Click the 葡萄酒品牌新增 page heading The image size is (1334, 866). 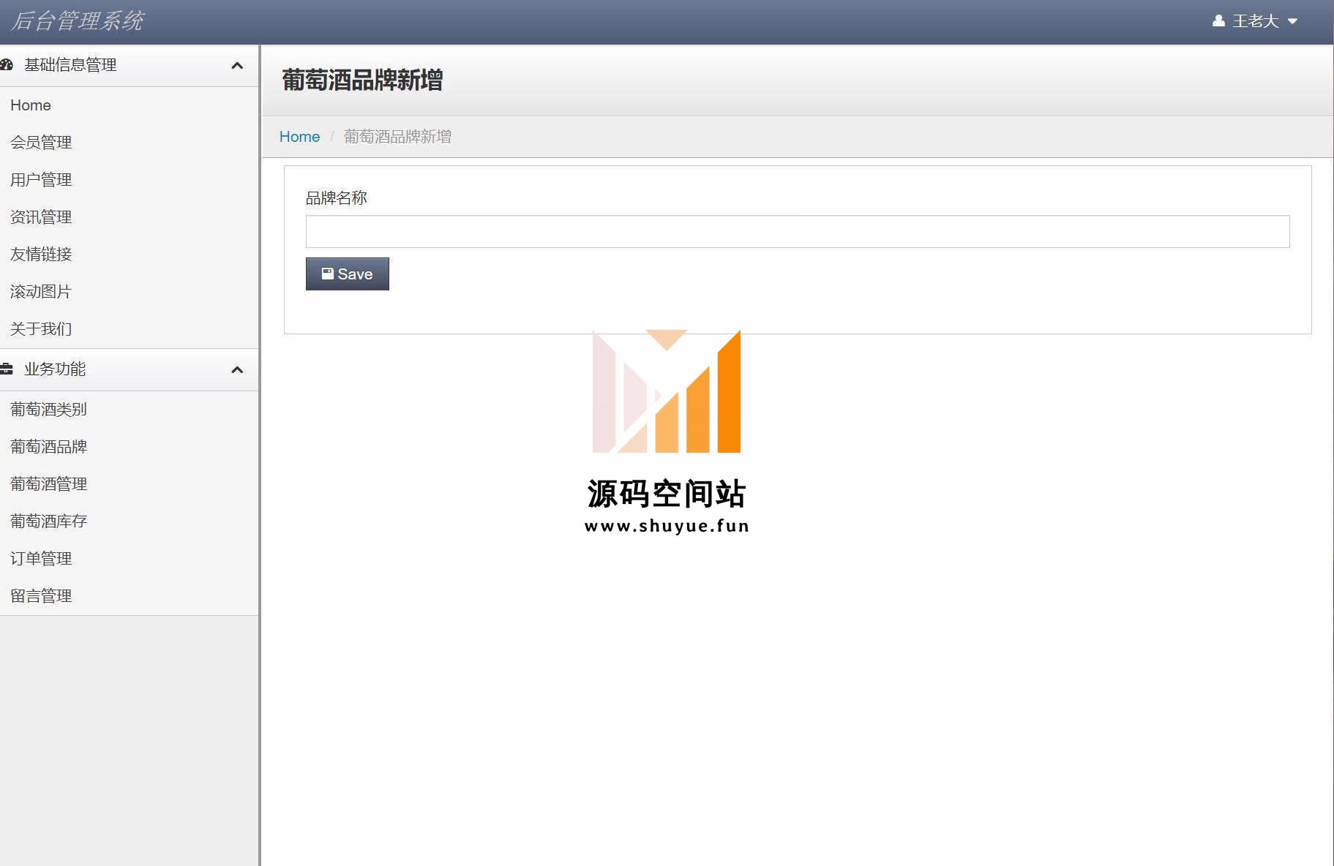click(362, 80)
